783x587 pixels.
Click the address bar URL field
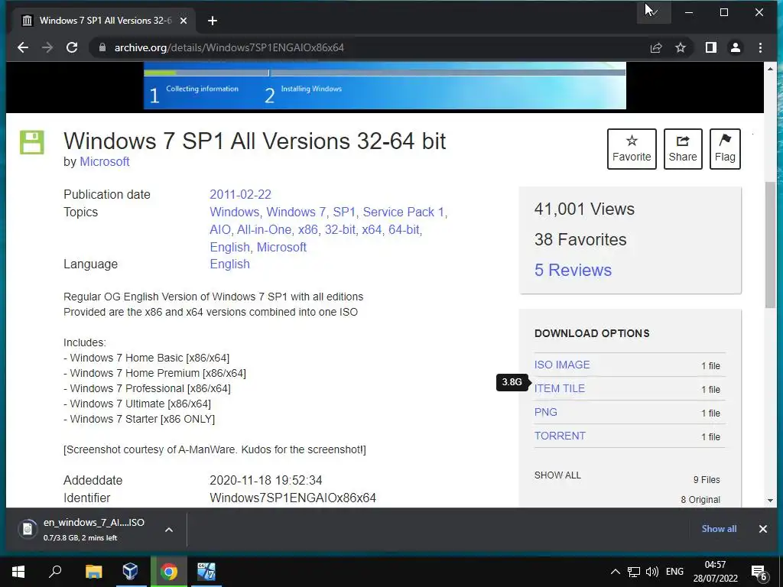369,48
